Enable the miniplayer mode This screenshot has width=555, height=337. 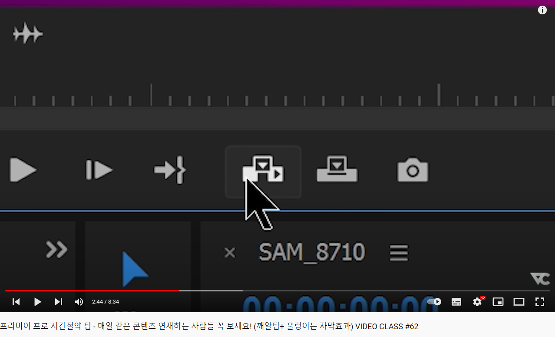coord(498,302)
